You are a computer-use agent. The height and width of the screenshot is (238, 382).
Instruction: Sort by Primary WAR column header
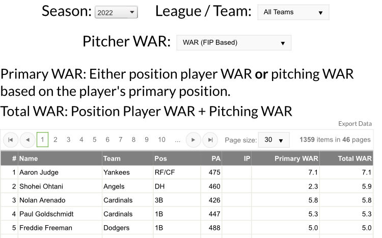(296, 158)
